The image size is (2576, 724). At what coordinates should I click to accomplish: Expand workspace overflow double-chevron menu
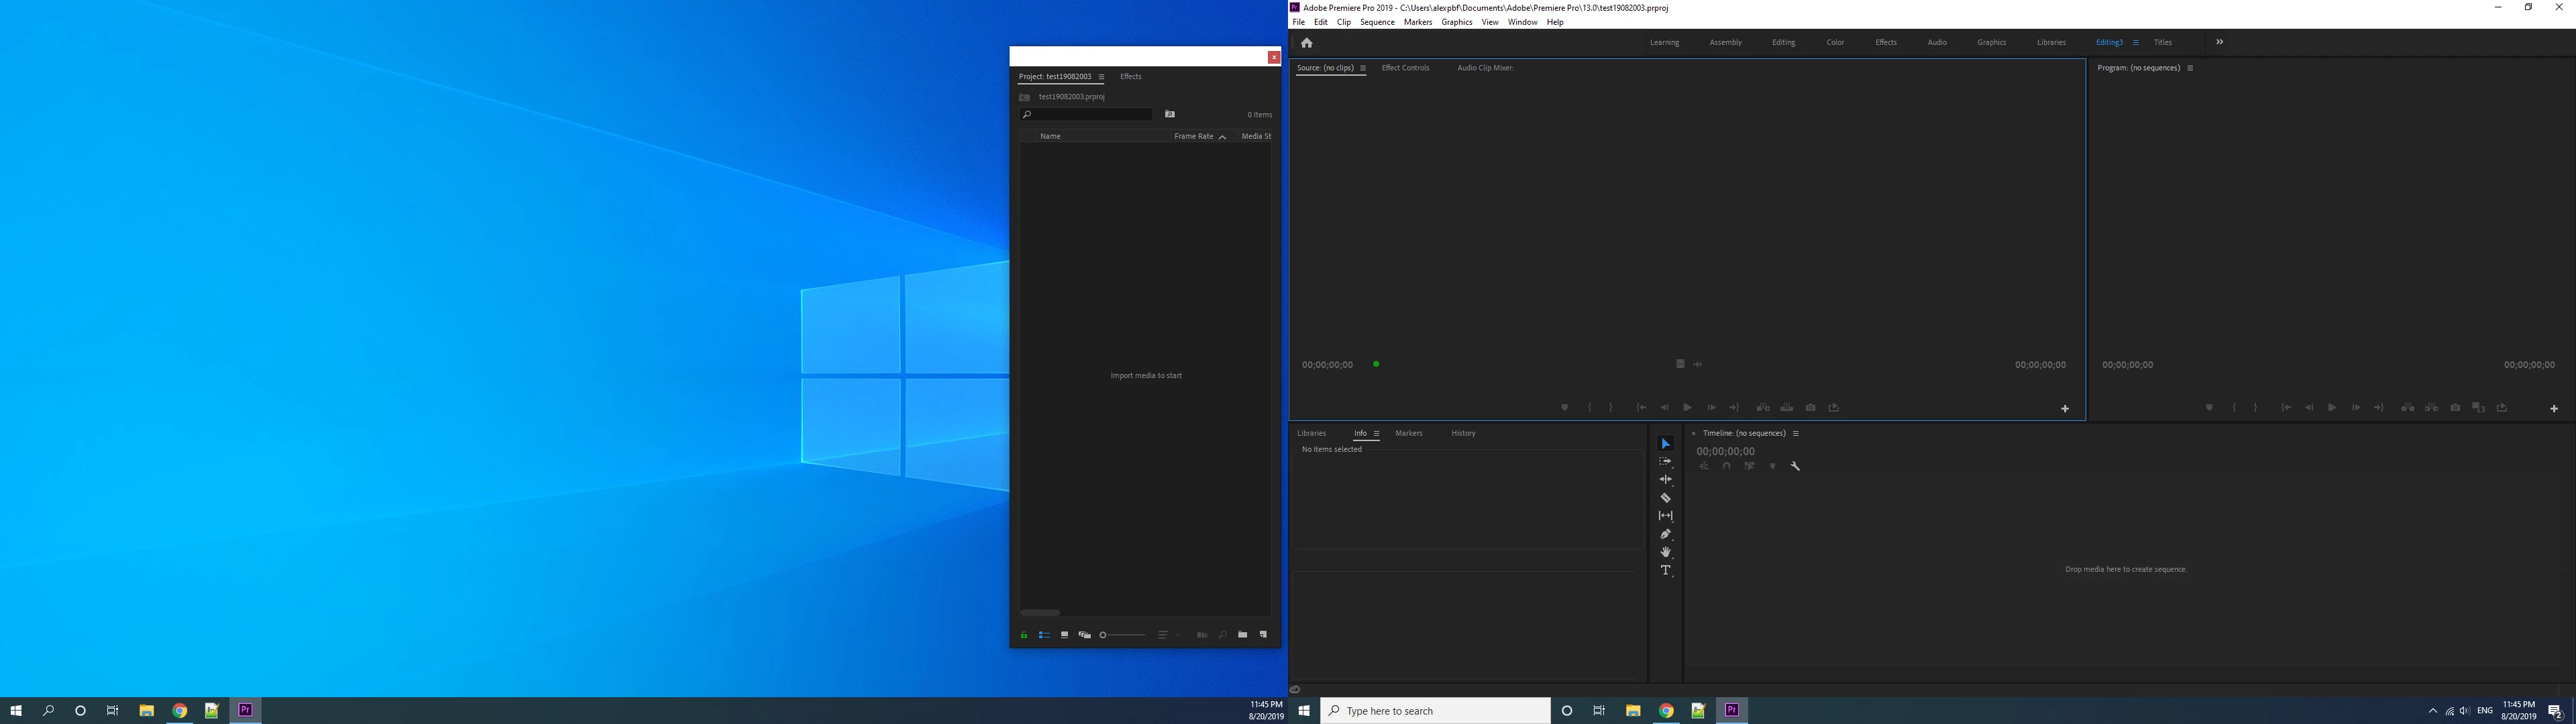[2219, 42]
